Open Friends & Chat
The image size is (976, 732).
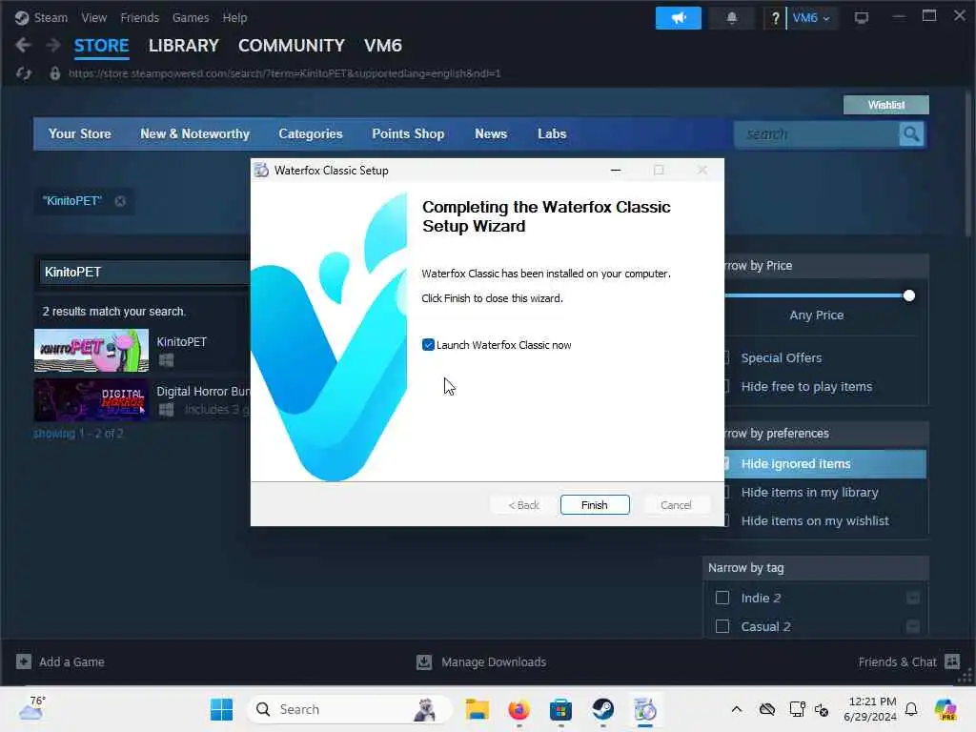coord(908,661)
